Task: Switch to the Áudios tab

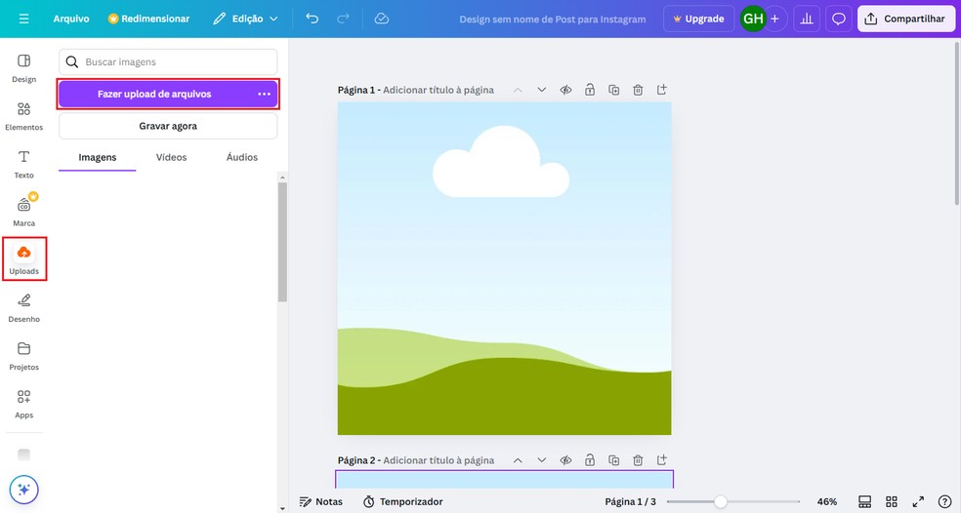Action: coord(242,157)
